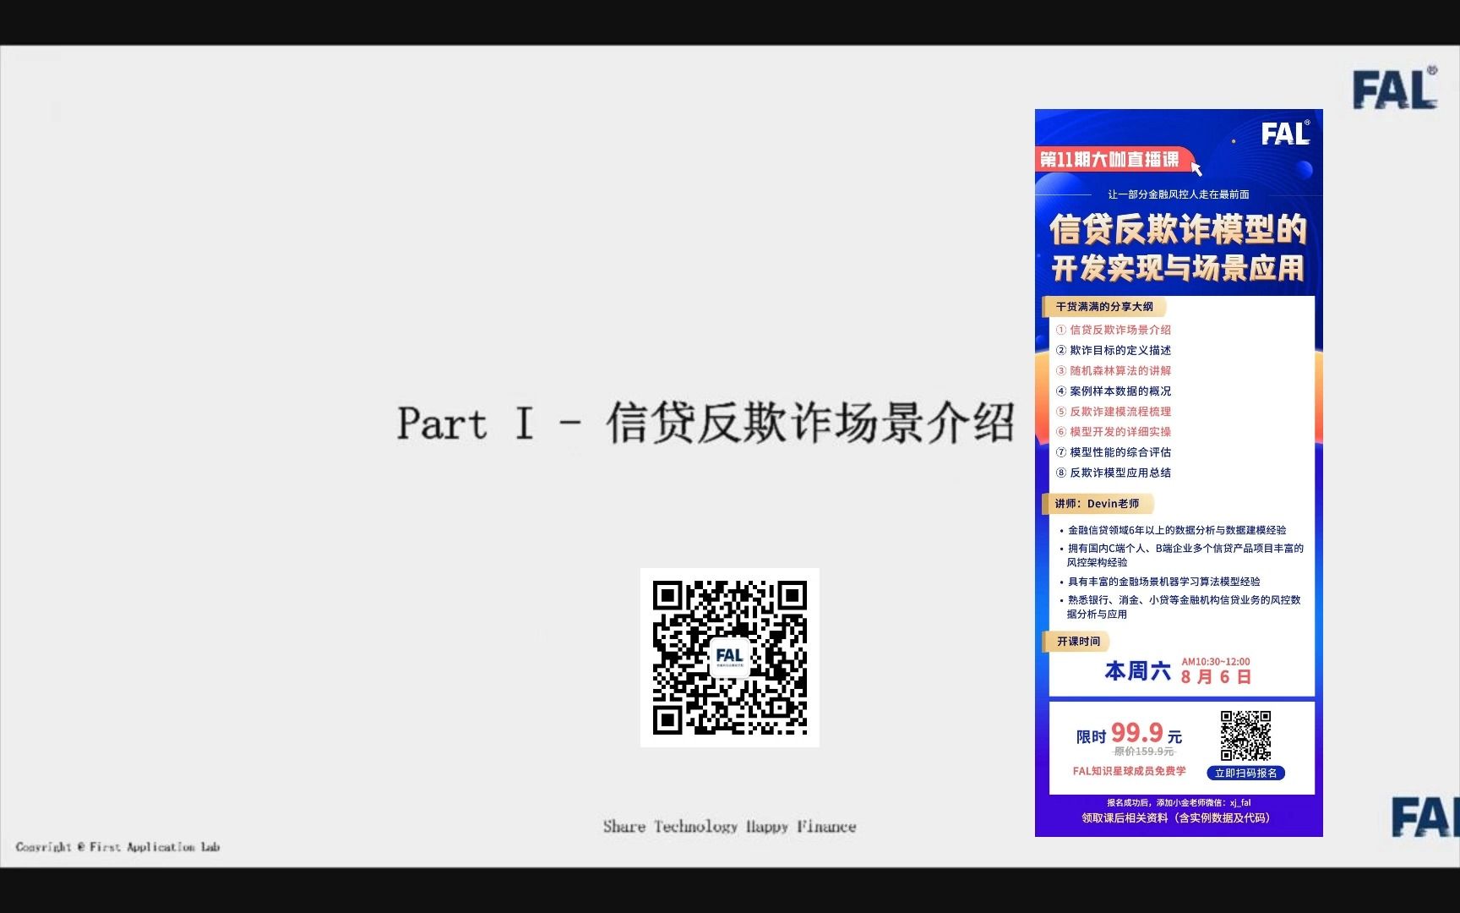Click the 立即扫码报名 button

click(1246, 772)
